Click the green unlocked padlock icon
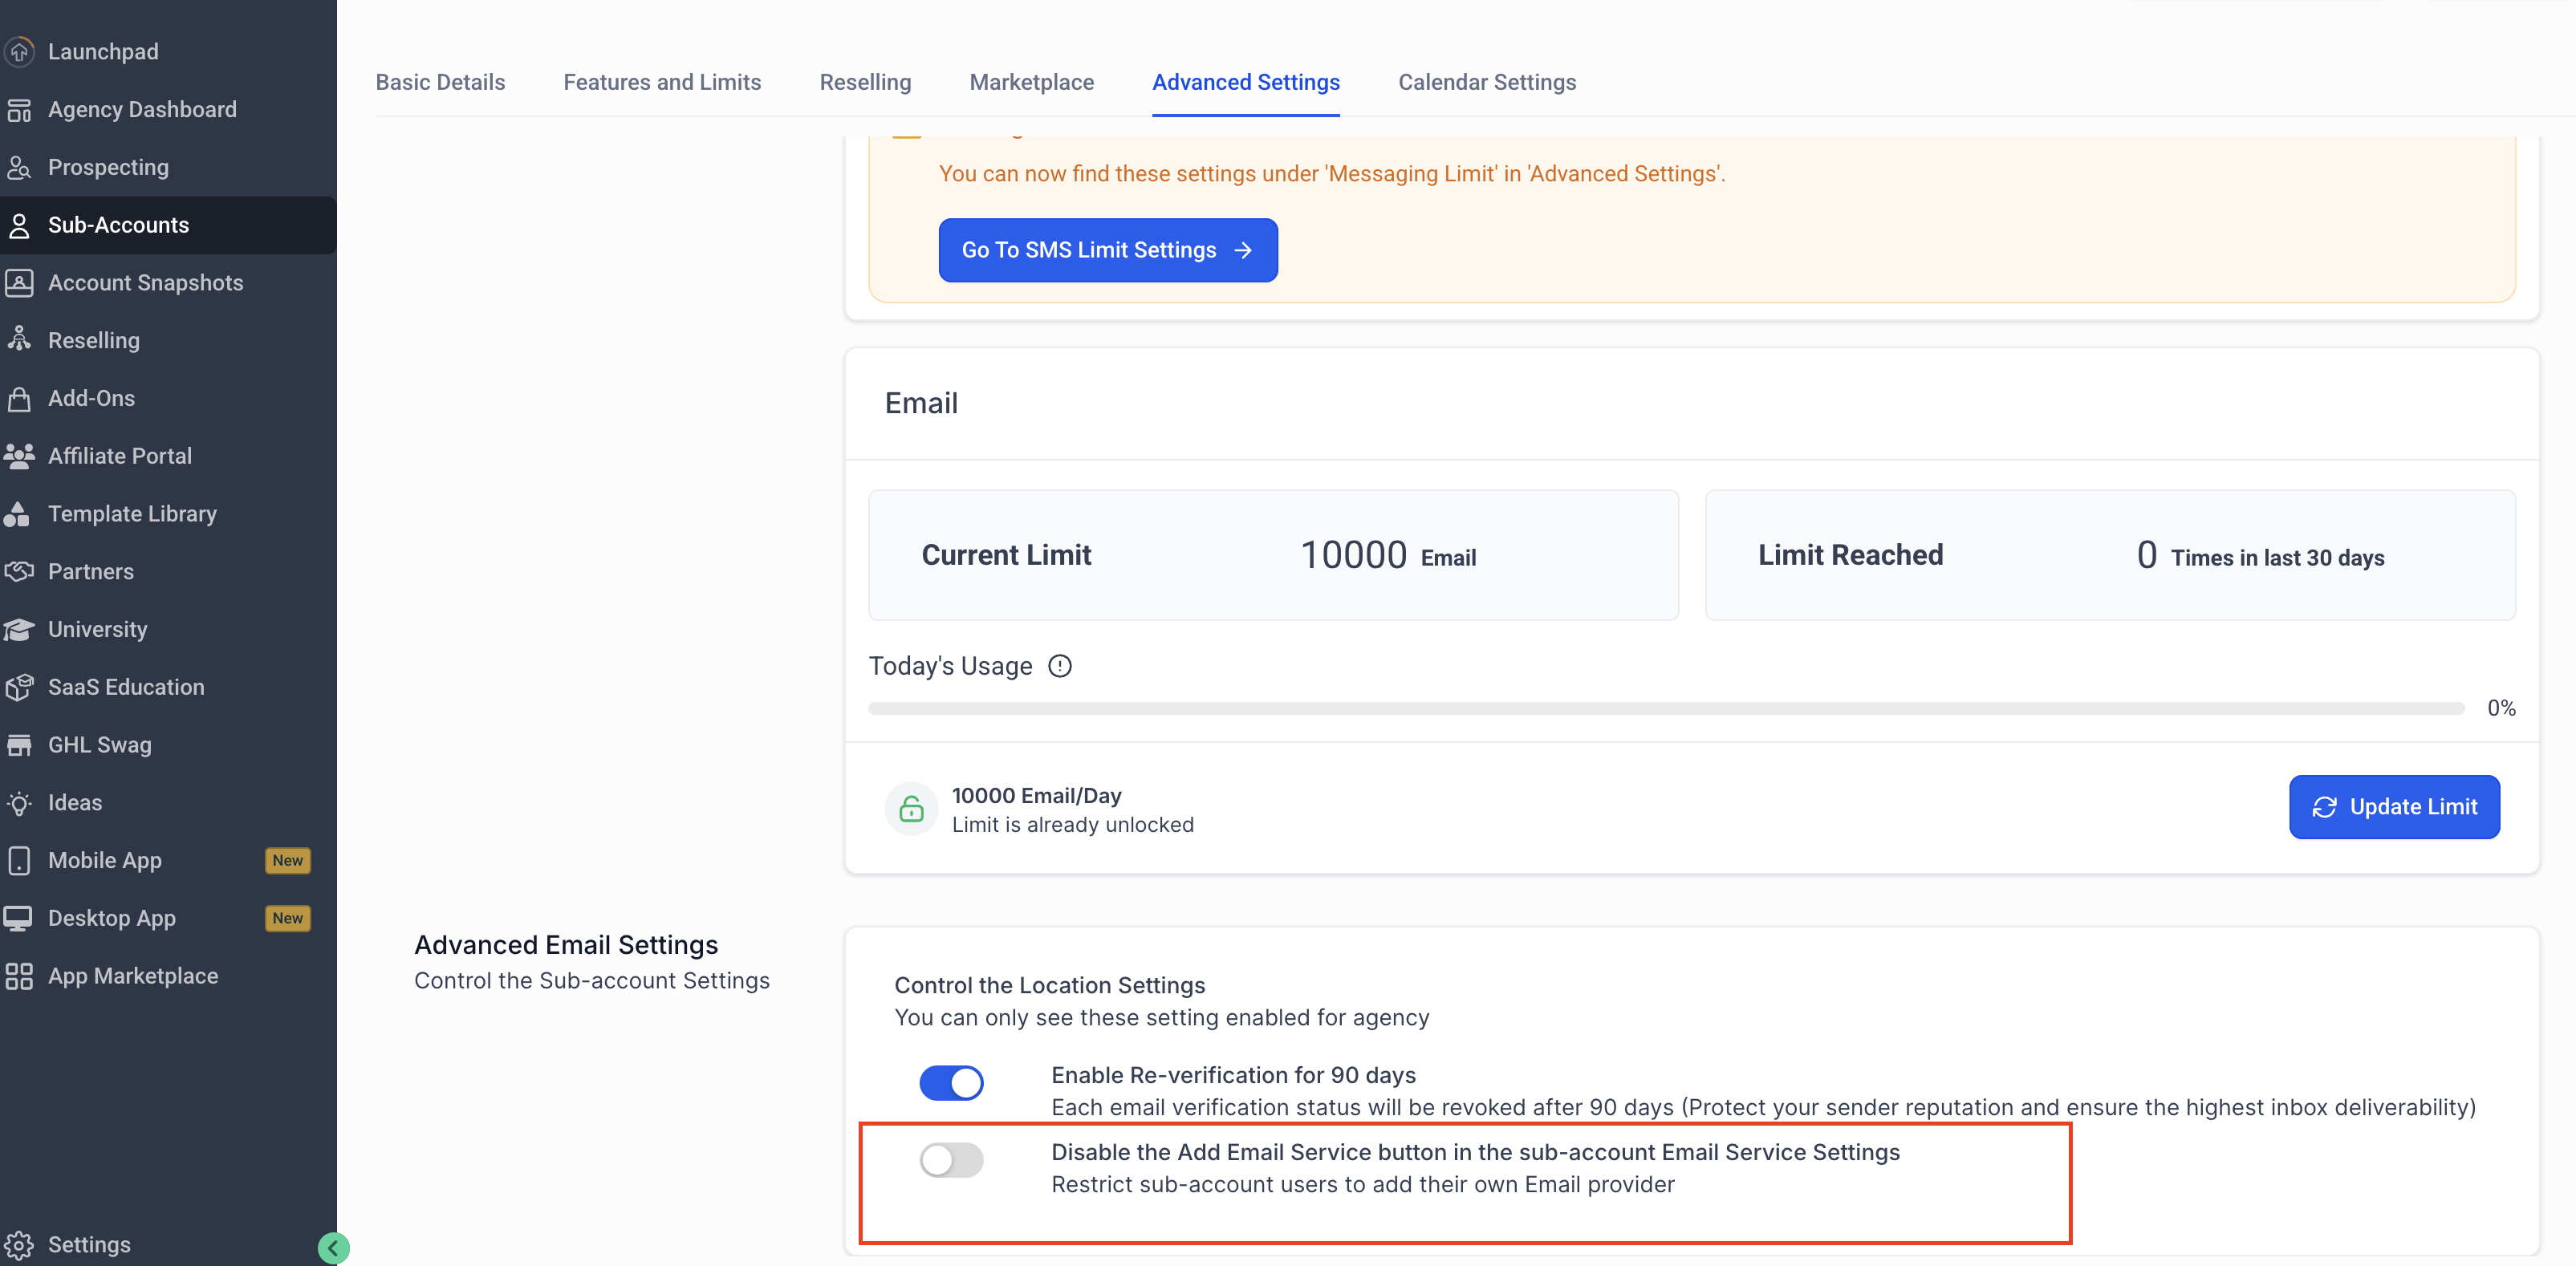Image resolution: width=2576 pixels, height=1266 pixels. click(x=911, y=809)
